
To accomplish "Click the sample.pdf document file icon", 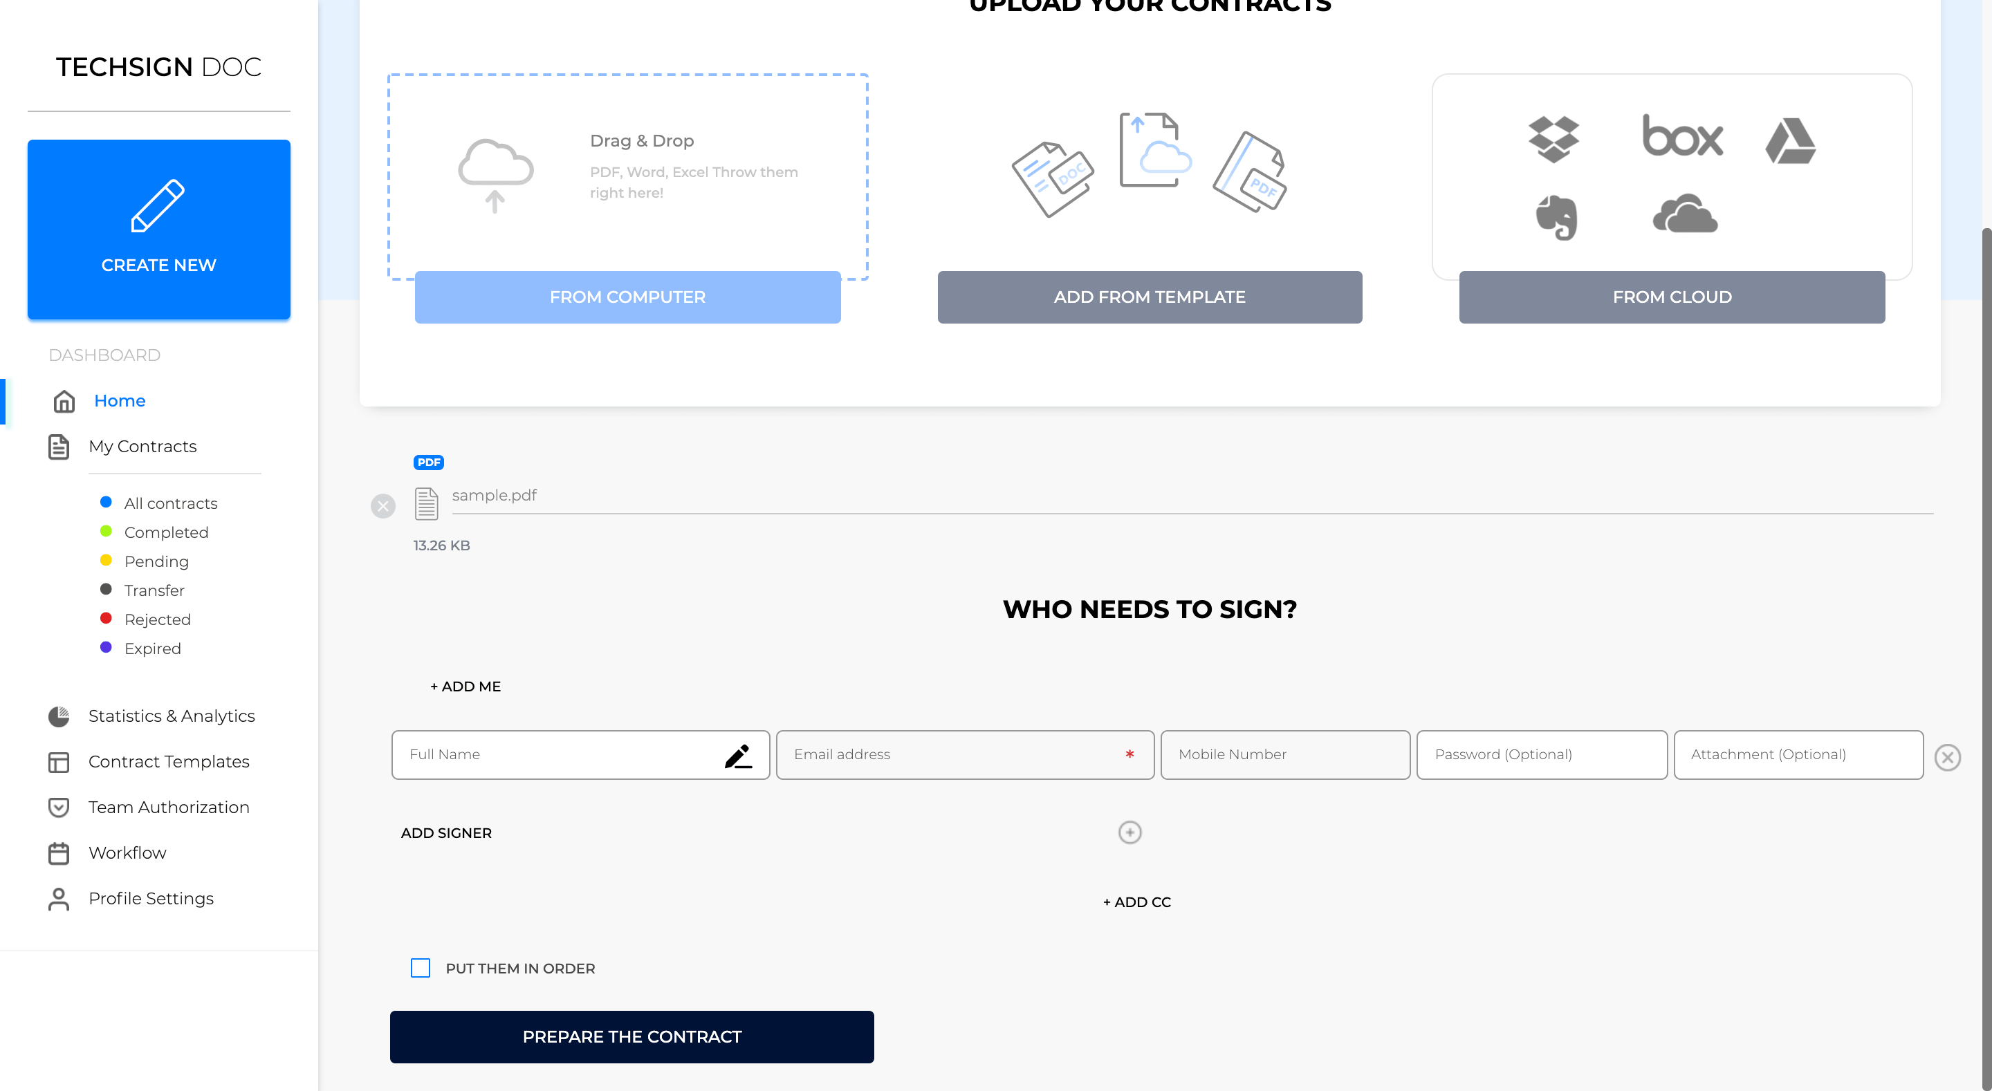I will (426, 503).
